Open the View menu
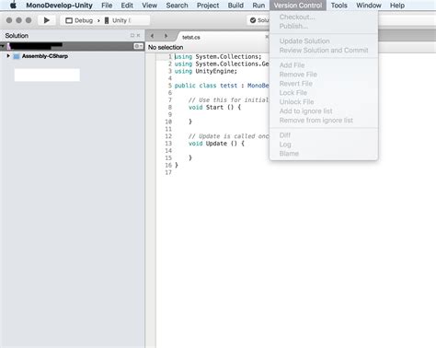The width and height of the screenshot is (436, 348). pyautogui.click(x=149, y=6)
